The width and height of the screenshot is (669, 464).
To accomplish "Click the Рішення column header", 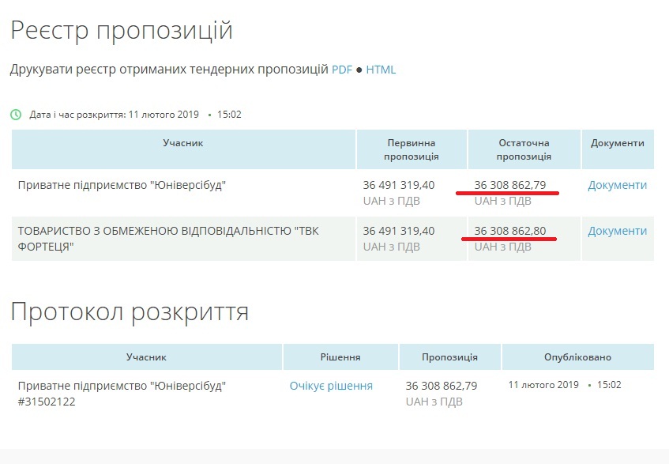I will [340, 357].
